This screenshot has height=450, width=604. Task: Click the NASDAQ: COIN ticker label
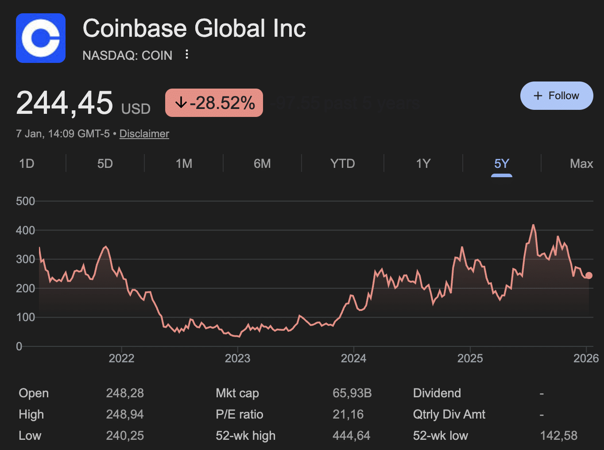click(127, 55)
